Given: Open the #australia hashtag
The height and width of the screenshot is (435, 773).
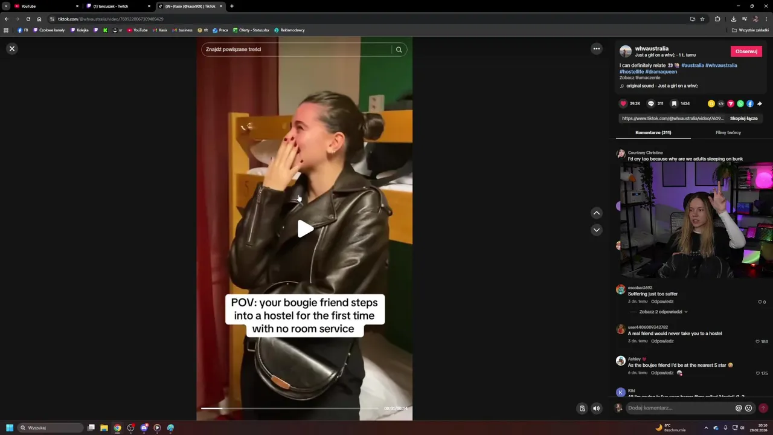Looking at the screenshot, I should pos(692,65).
